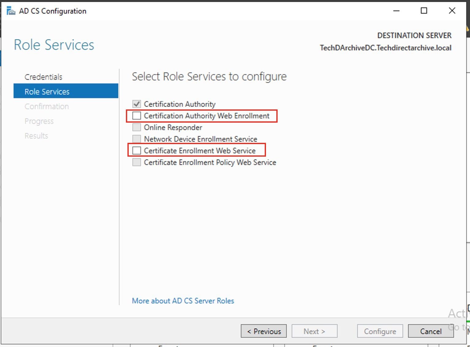Check Certification Authority Web Enrollment box

[137, 116]
